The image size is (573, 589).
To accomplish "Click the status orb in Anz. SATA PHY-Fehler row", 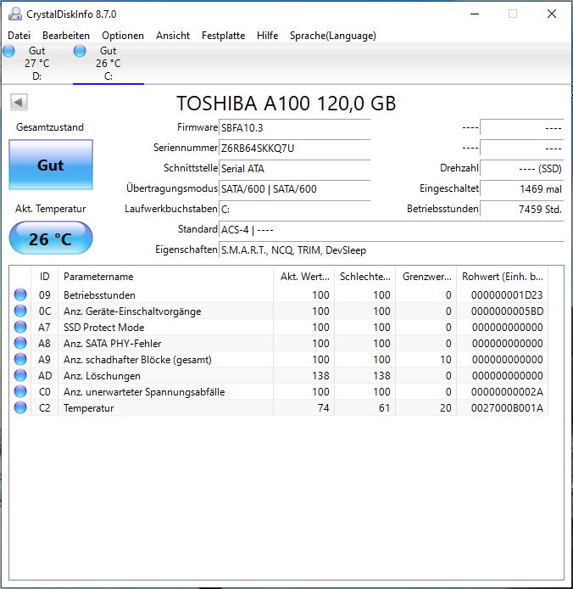I will (x=20, y=343).
